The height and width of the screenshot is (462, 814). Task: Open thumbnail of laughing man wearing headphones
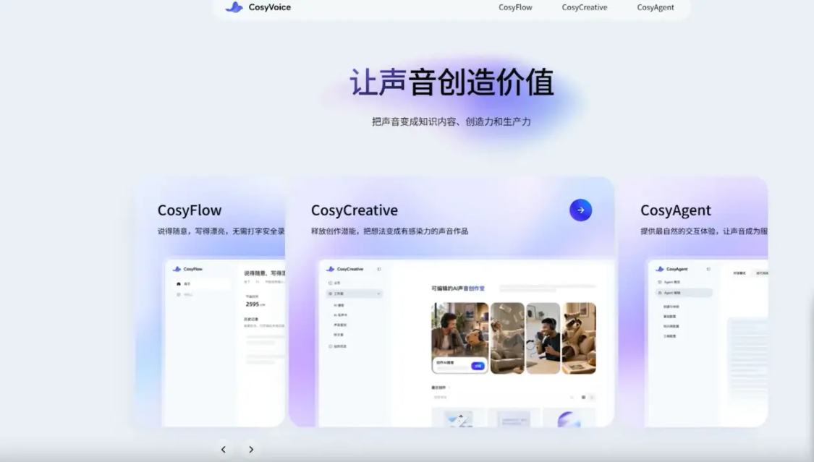[x=543, y=338]
